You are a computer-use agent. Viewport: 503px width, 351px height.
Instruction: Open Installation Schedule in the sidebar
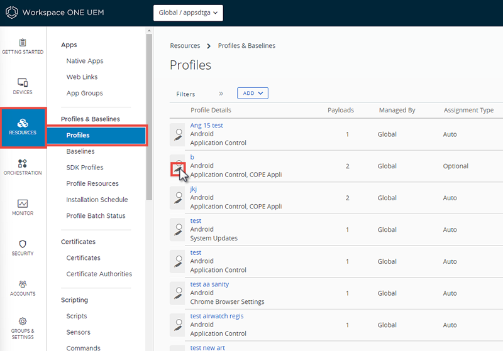click(x=97, y=200)
